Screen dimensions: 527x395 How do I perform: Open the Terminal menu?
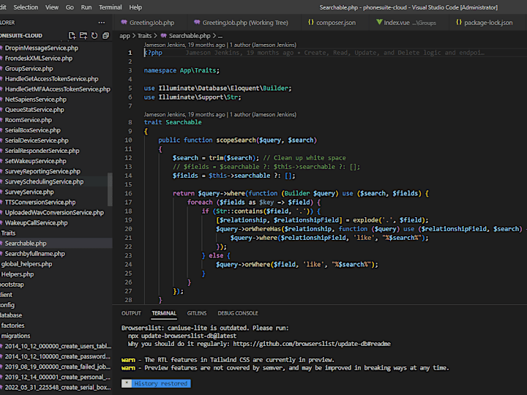click(111, 7)
